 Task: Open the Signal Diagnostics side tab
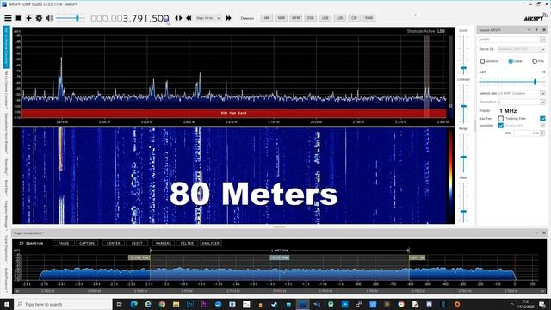coord(6,249)
